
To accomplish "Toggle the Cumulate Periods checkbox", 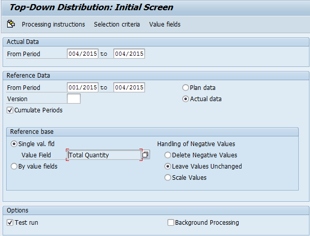I will (10, 110).
